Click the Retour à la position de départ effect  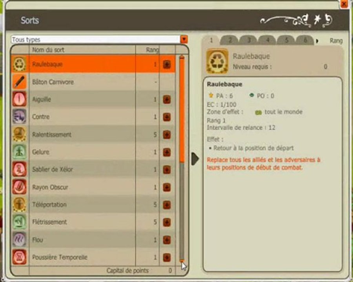[x=253, y=148]
